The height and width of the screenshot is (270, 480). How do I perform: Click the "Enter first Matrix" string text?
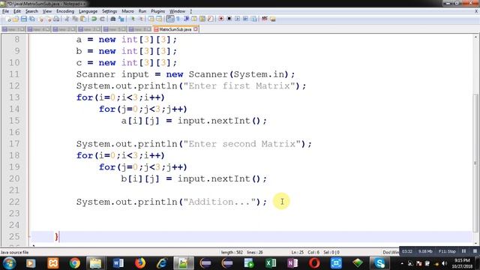click(x=239, y=86)
